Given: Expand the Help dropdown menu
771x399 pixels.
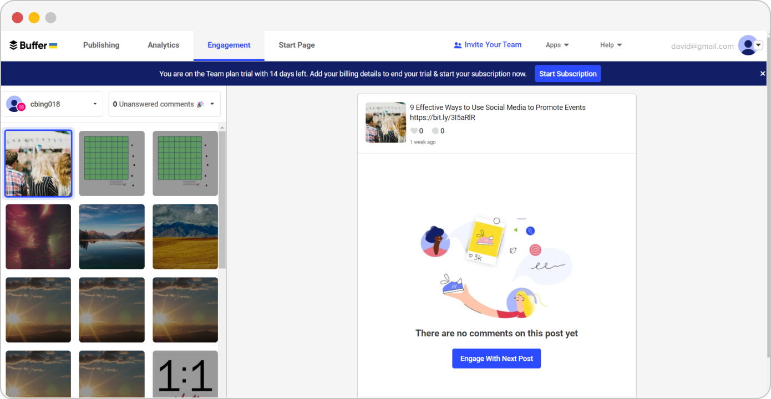Looking at the screenshot, I should tap(611, 45).
